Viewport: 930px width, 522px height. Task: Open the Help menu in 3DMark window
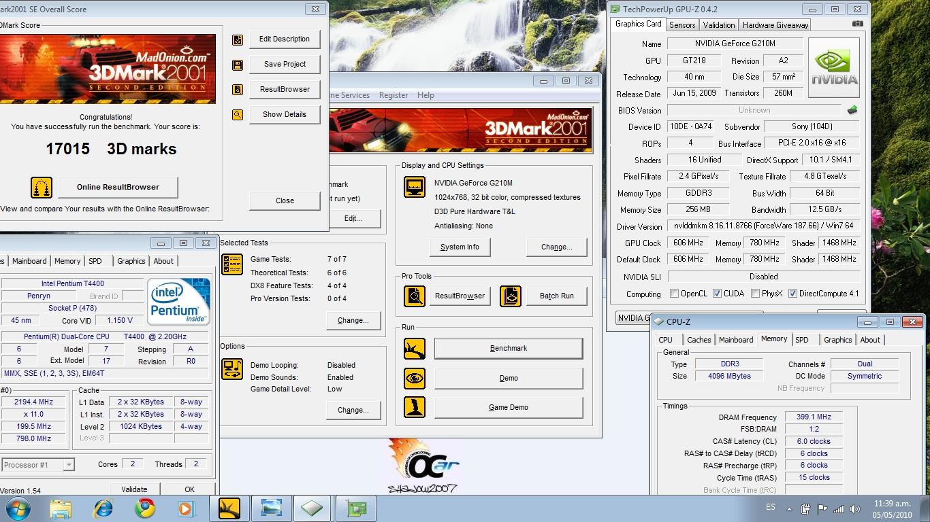coord(426,95)
